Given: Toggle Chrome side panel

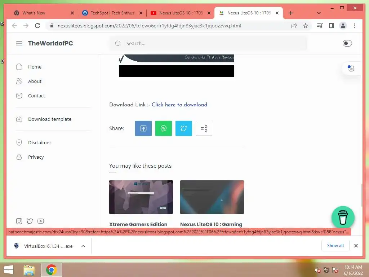Looking at the screenshot, I should [332, 26].
